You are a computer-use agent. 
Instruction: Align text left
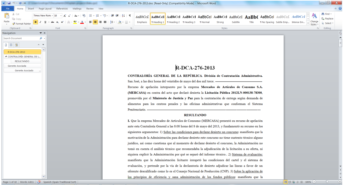(x=91, y=22)
